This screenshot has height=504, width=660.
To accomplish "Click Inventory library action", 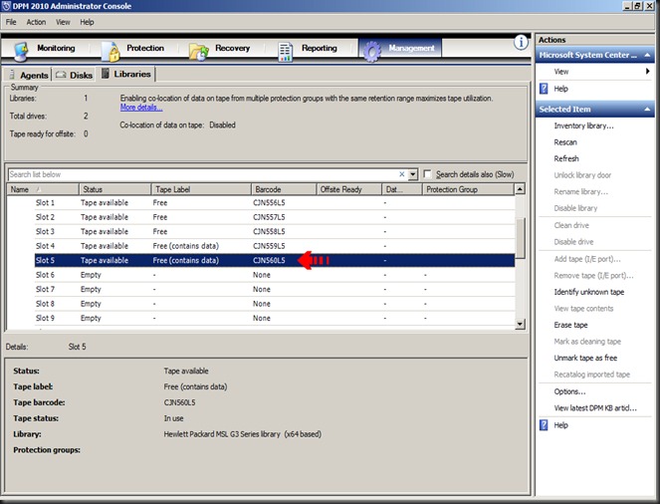I will [x=583, y=126].
